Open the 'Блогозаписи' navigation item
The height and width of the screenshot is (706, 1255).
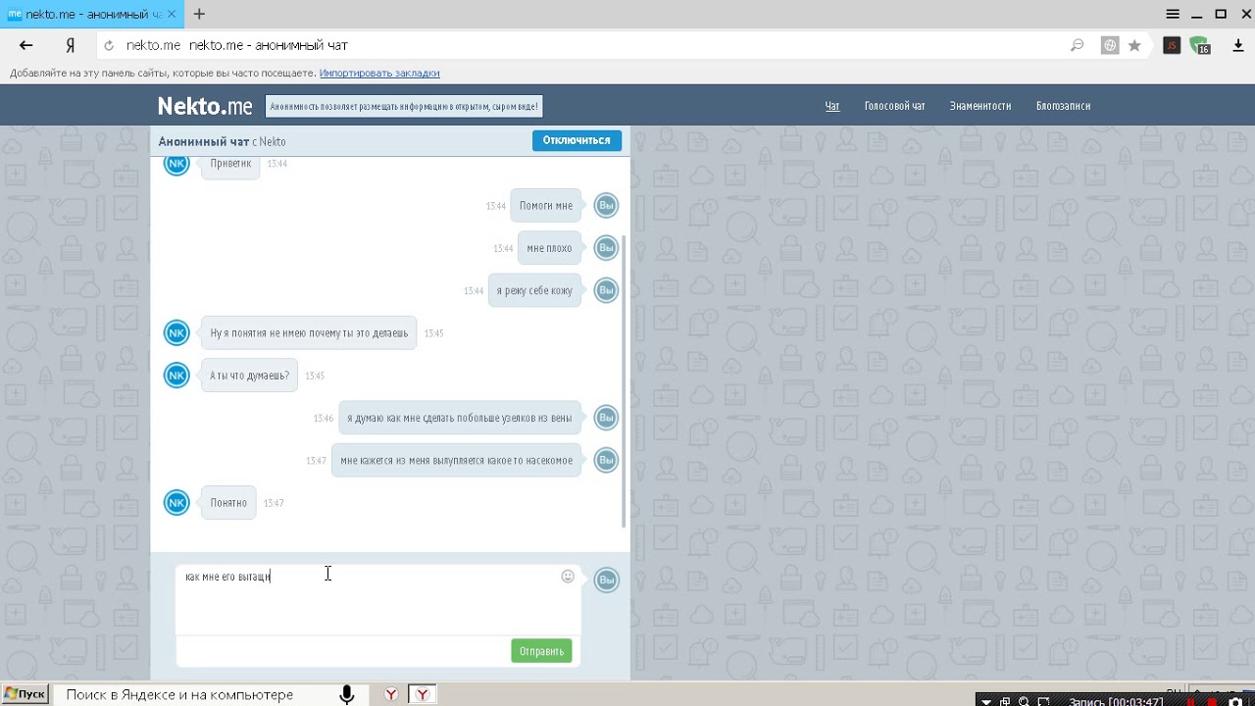click(1063, 106)
